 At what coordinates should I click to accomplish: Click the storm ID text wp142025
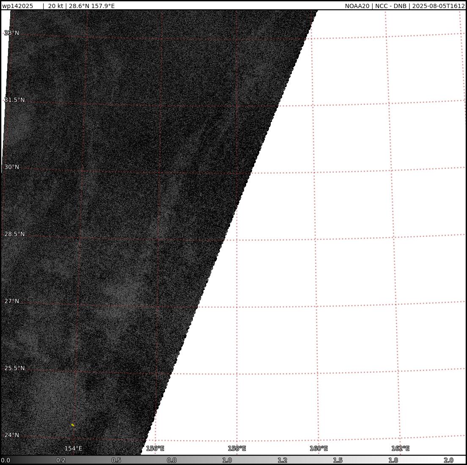pyautogui.click(x=18, y=6)
